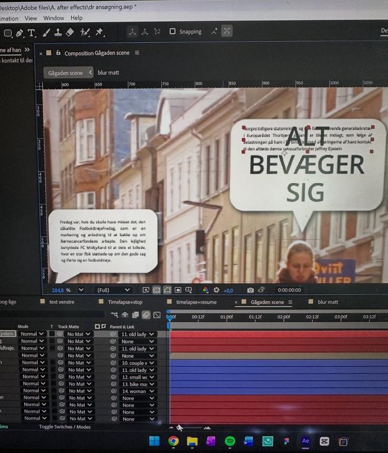Select the Puppet Pin tool

point(99,33)
